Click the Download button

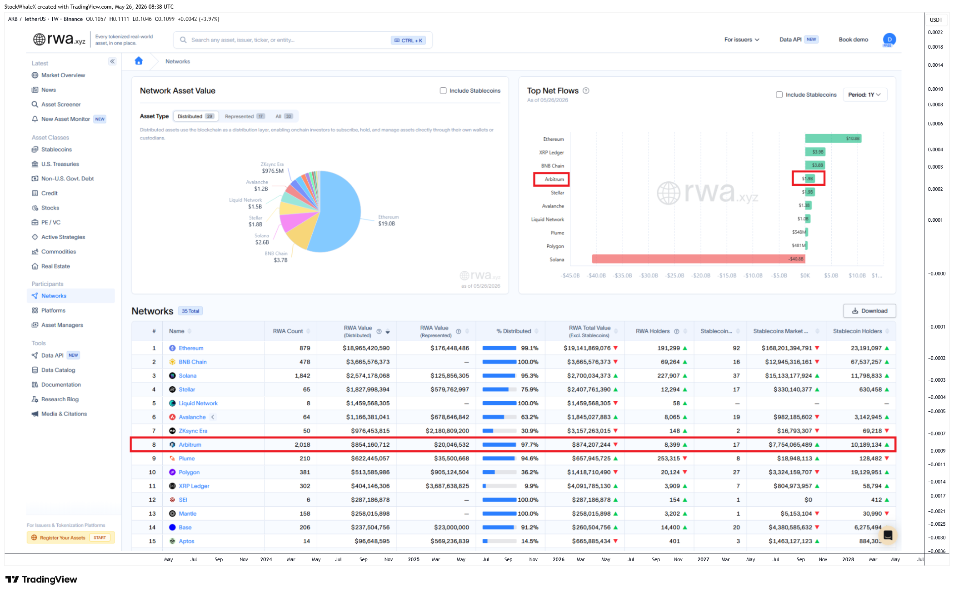coord(869,311)
